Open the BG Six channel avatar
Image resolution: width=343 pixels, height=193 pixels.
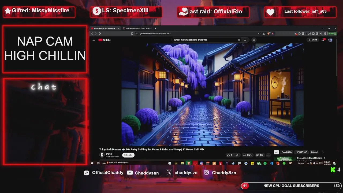(102, 155)
